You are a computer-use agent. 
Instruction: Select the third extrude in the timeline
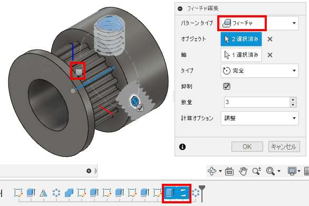119,193
